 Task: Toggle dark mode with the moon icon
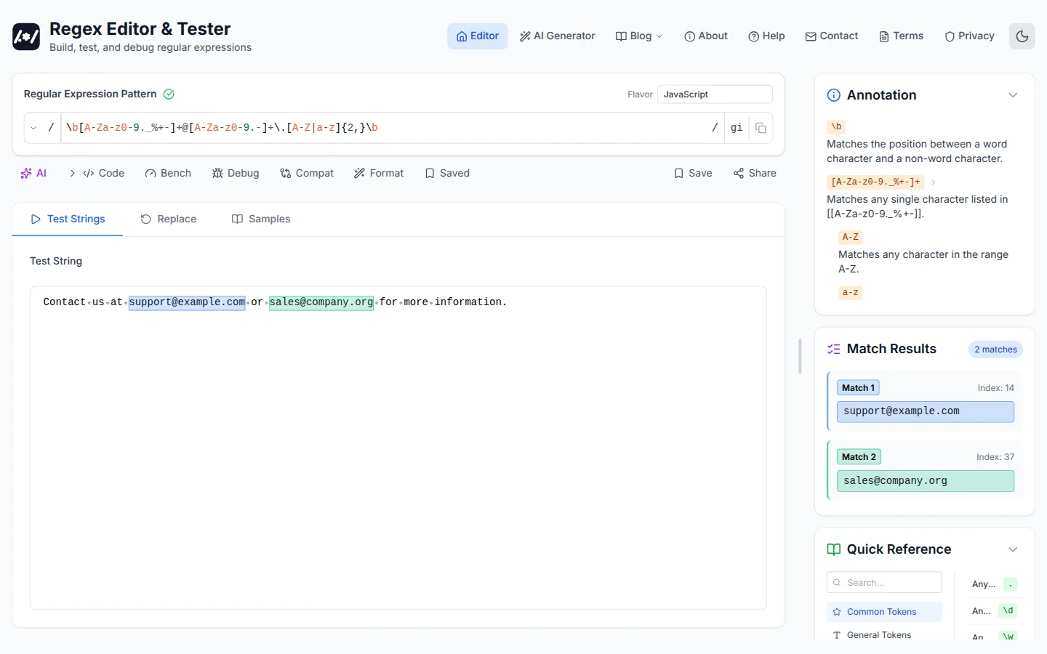point(1022,36)
